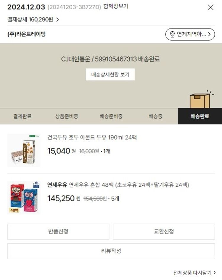Open the 건국두유 soy milk product thumbnail
The height and width of the screenshot is (280, 222).
pyautogui.click(x=24, y=150)
